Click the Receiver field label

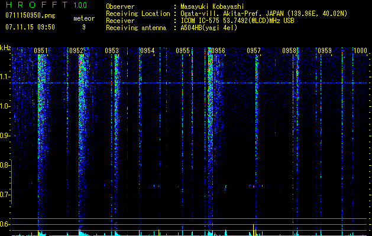pyautogui.click(x=120, y=21)
